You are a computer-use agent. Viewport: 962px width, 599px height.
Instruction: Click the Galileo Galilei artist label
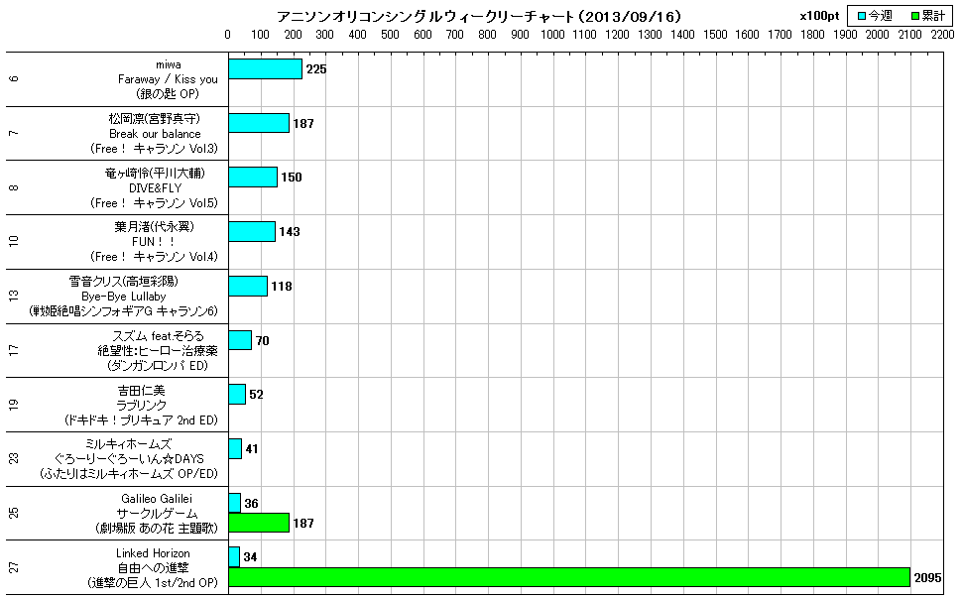pos(156,498)
